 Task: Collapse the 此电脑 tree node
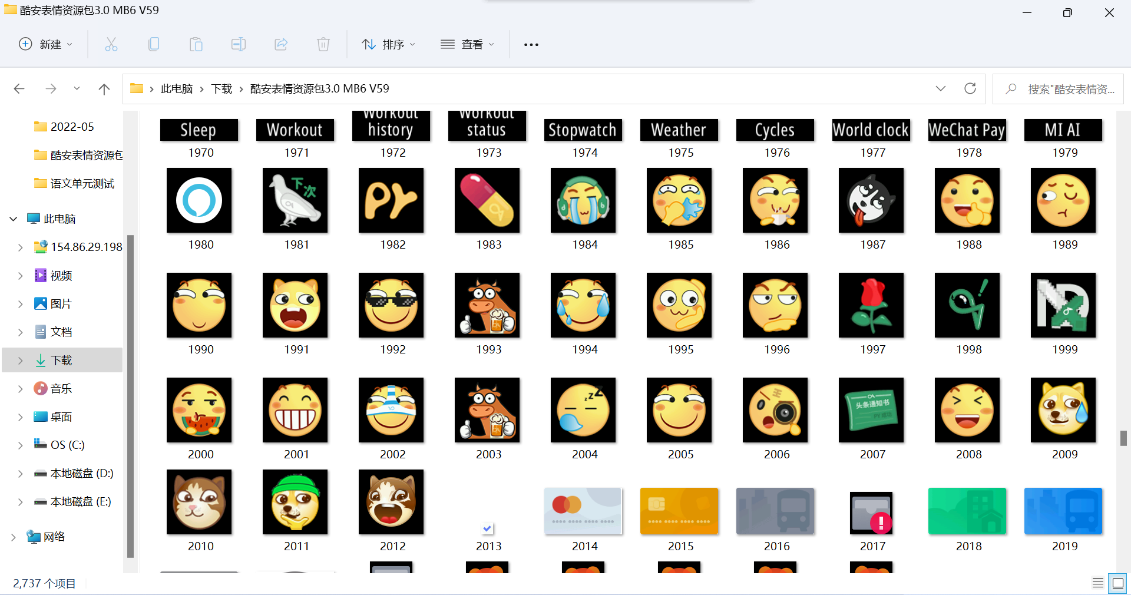pyautogui.click(x=14, y=219)
